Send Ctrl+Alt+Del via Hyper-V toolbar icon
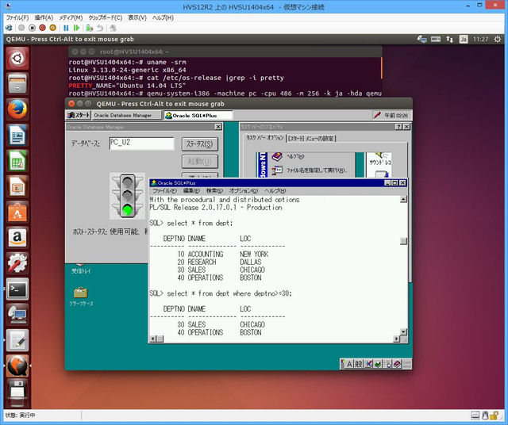The image size is (508, 425). point(9,28)
